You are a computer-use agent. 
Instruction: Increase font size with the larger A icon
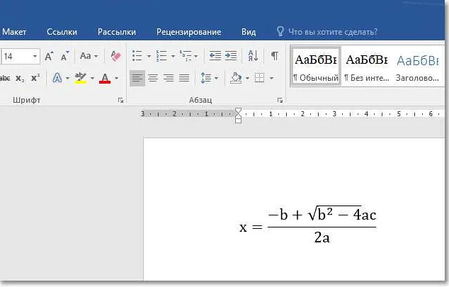click(x=50, y=56)
